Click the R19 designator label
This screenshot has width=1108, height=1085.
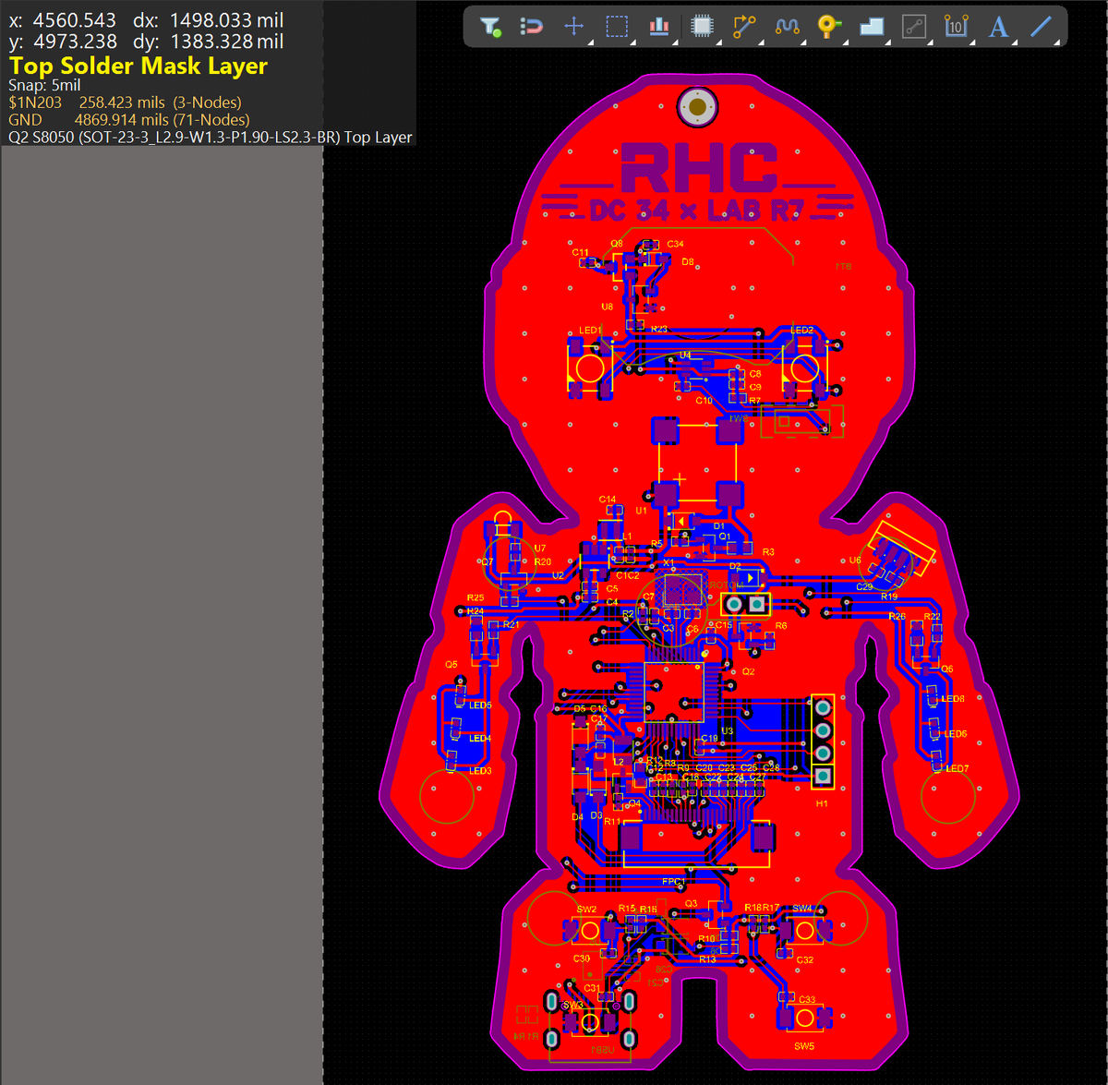(888, 597)
